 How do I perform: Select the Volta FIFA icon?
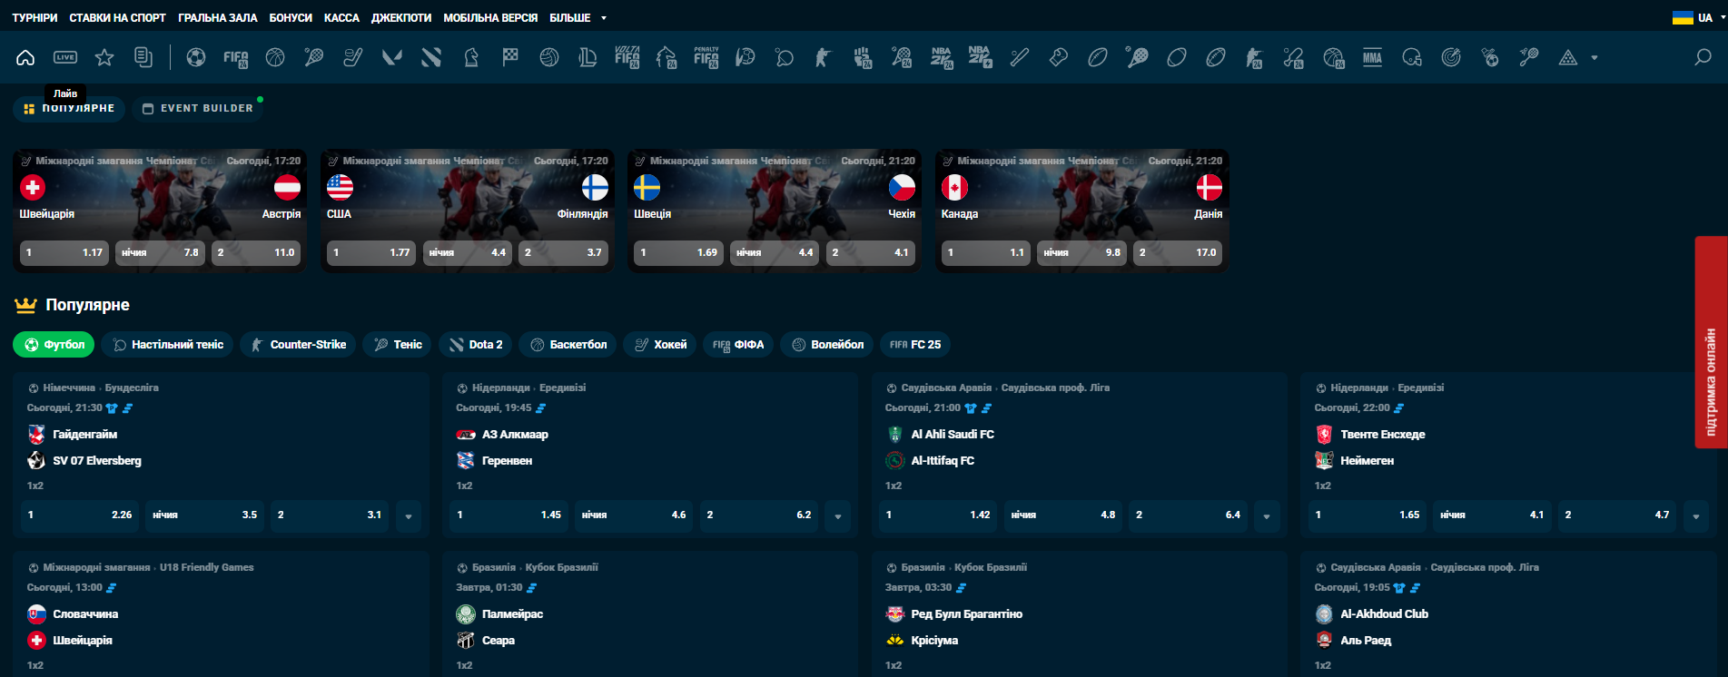pos(627,58)
